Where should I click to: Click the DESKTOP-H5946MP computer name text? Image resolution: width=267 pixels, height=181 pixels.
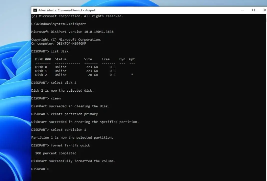tap(70, 43)
